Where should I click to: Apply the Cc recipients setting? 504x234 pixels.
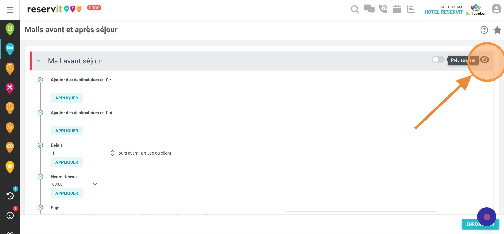67,98
